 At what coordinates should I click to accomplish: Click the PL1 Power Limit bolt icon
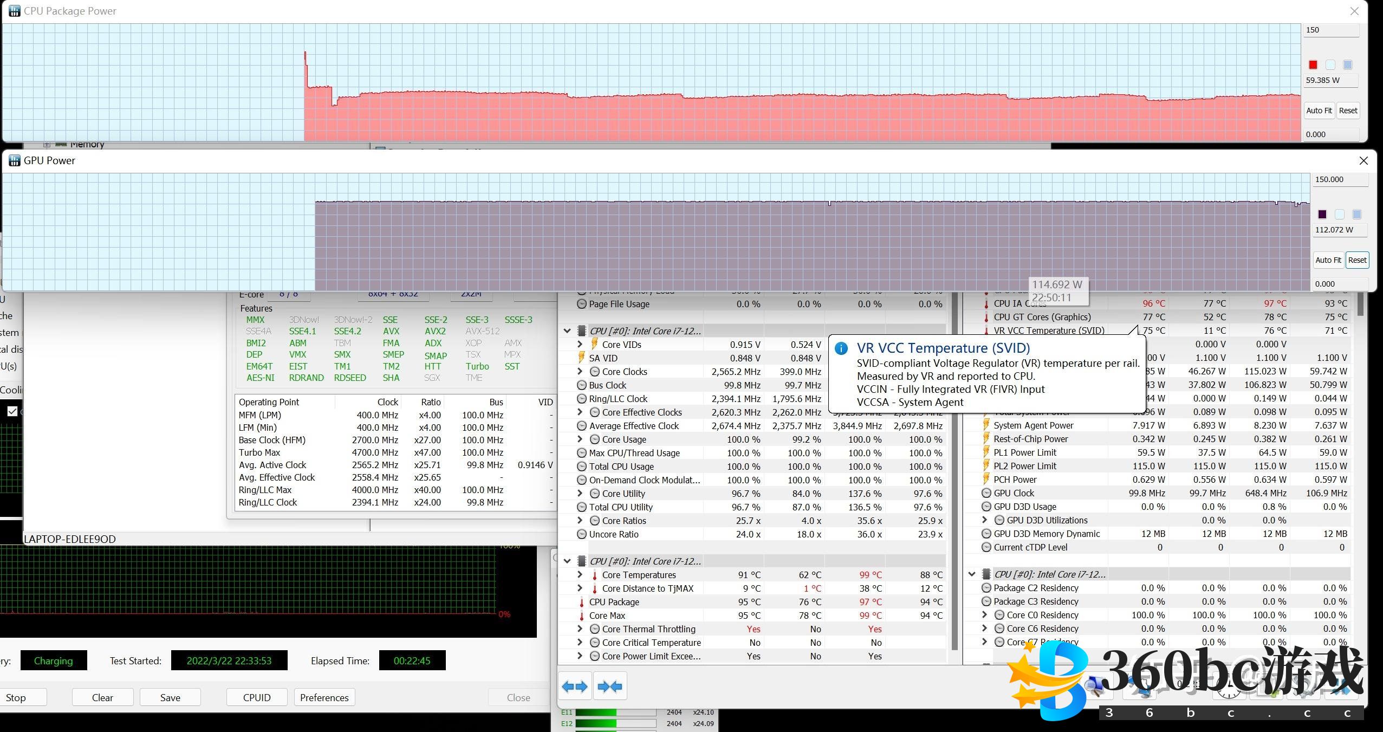986,452
